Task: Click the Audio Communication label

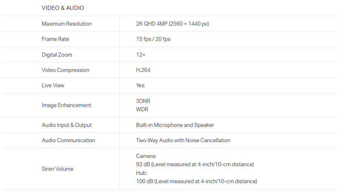Action: click(x=68, y=140)
